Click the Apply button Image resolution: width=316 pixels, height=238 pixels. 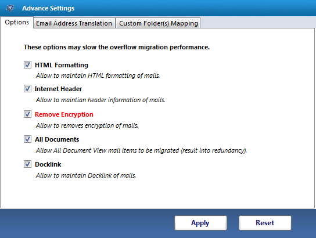[200, 223]
